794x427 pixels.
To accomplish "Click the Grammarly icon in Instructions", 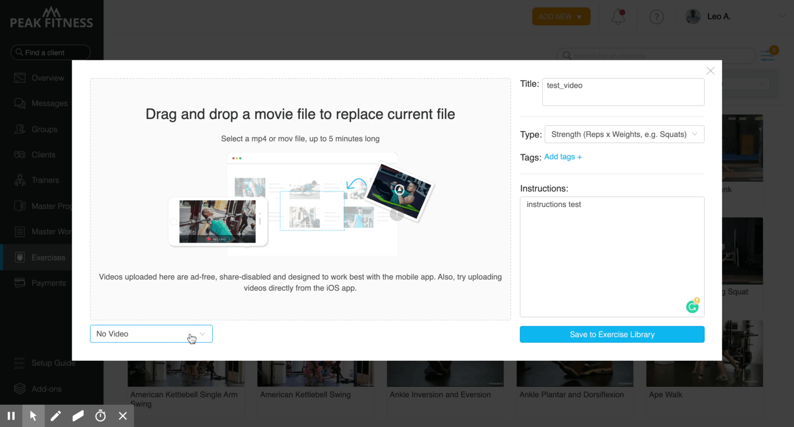I will [x=693, y=306].
